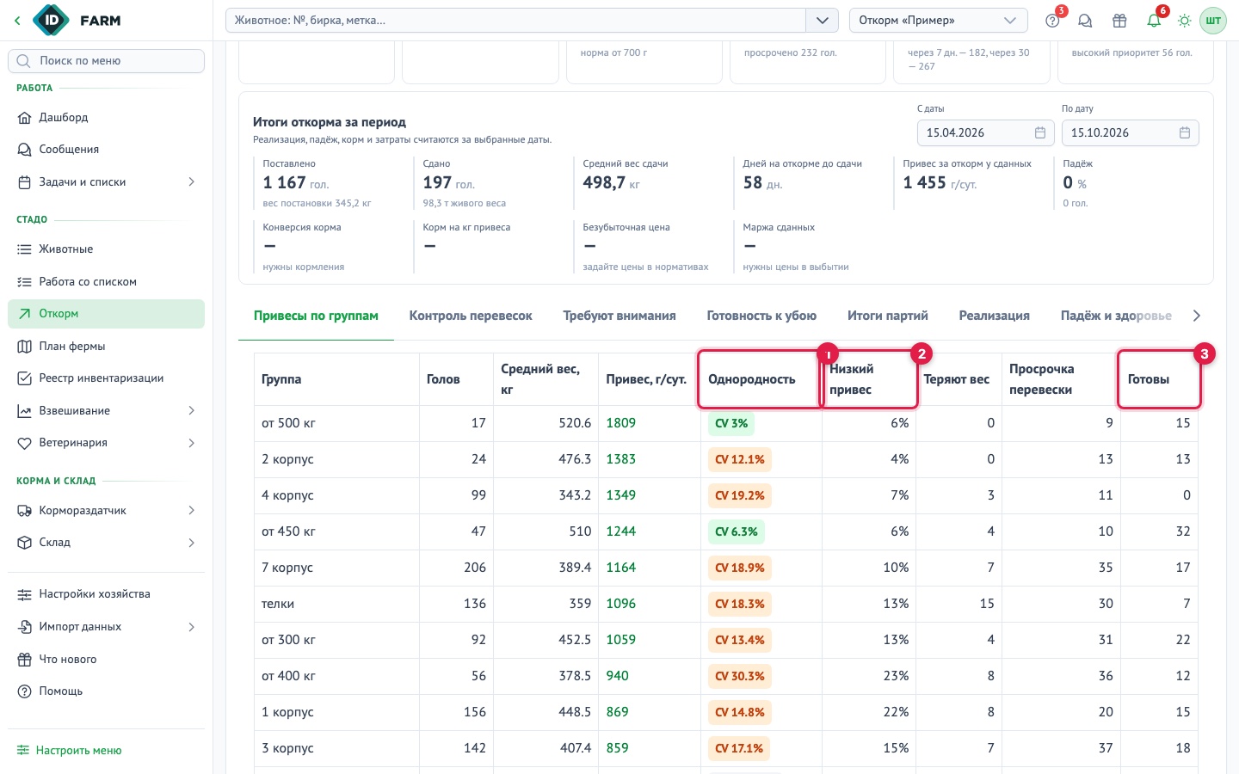
Task: Expand the Кормораздатчик submenu
Action: pos(191,511)
